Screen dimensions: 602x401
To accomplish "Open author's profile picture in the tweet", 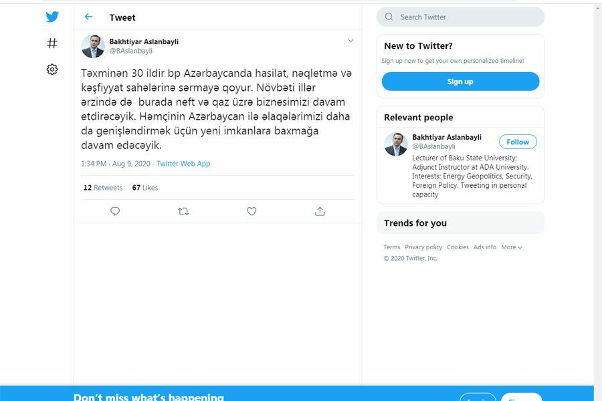I will [93, 46].
